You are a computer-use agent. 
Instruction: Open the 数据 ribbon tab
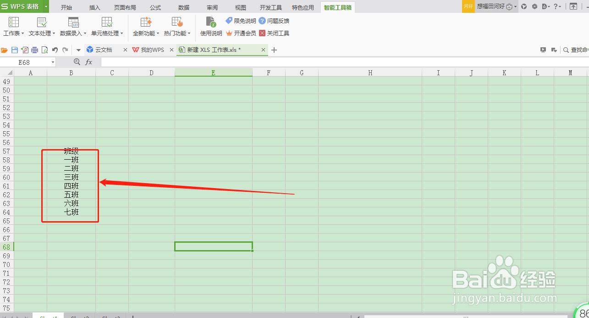click(184, 7)
